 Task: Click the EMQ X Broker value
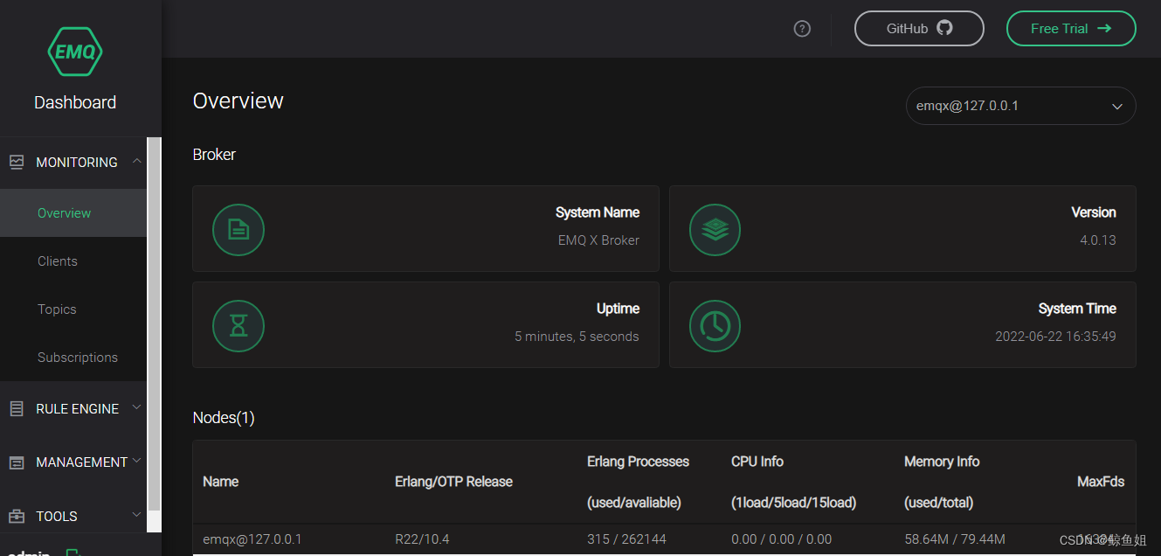tap(598, 240)
